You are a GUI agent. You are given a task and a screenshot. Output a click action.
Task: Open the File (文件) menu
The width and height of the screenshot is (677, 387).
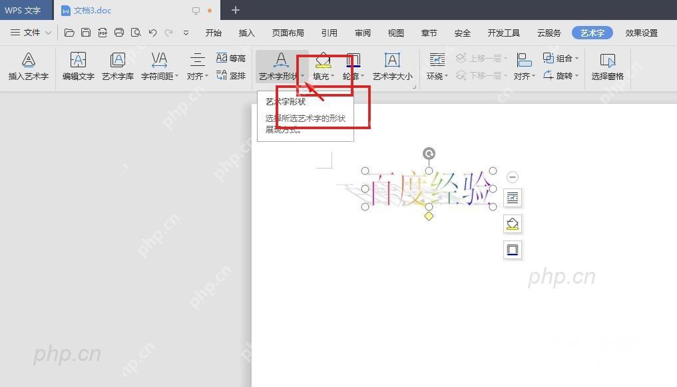[31, 33]
